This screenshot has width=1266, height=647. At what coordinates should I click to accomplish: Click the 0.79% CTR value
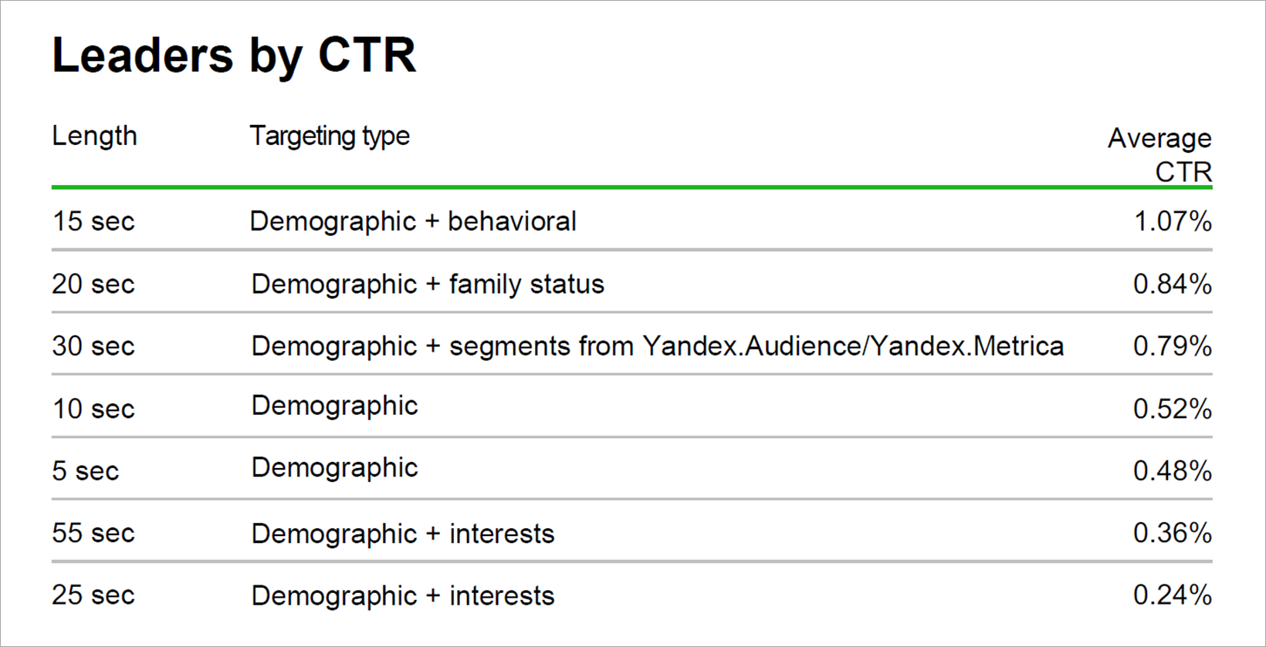(x=1172, y=346)
